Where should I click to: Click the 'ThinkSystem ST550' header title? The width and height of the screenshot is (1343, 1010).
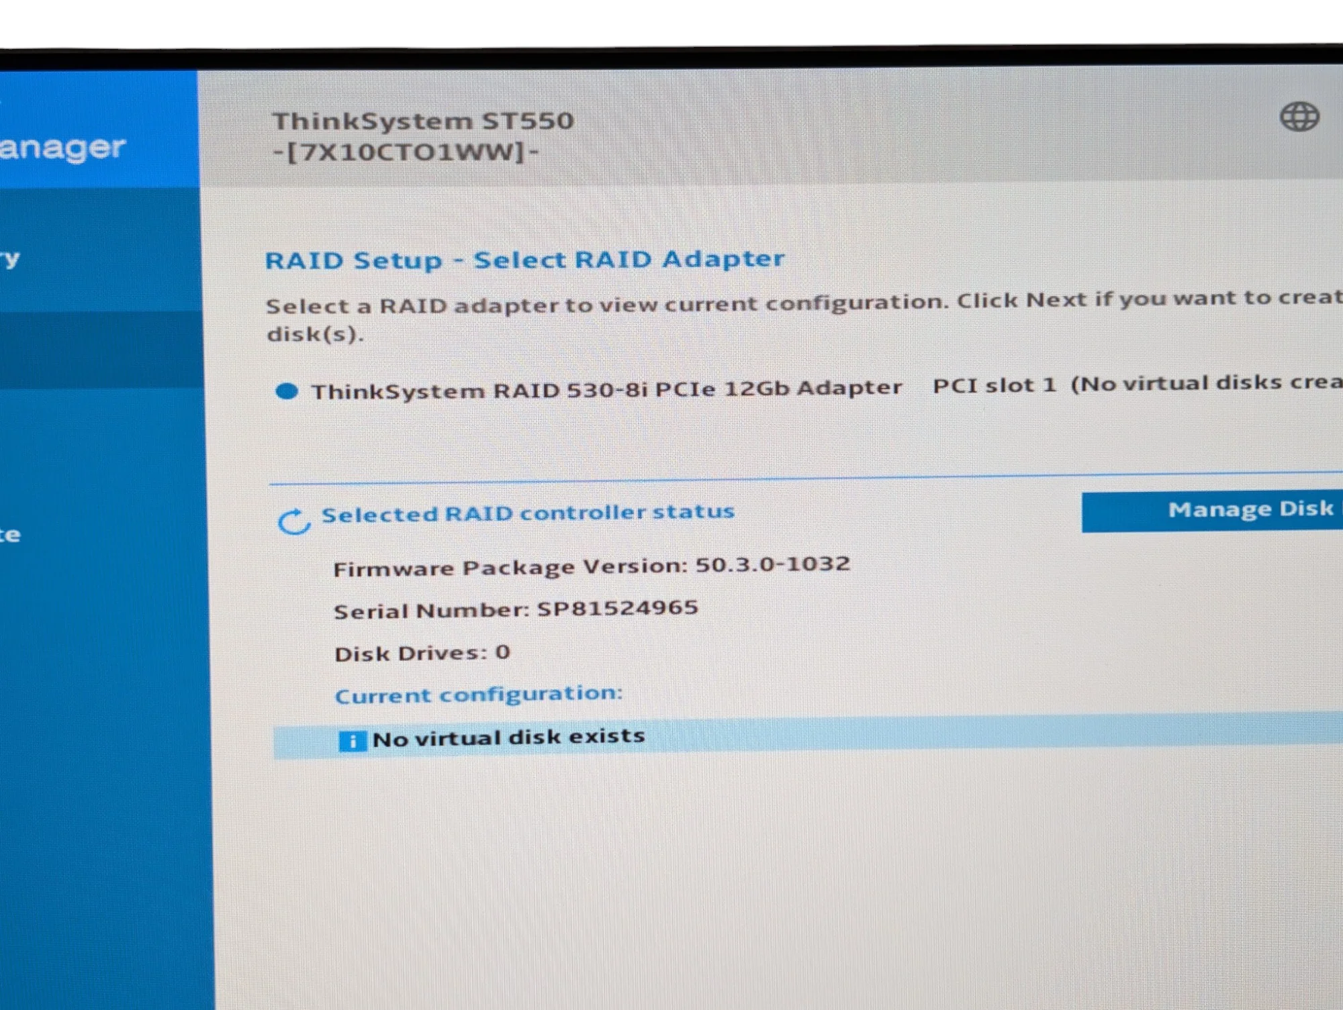pyautogui.click(x=423, y=121)
